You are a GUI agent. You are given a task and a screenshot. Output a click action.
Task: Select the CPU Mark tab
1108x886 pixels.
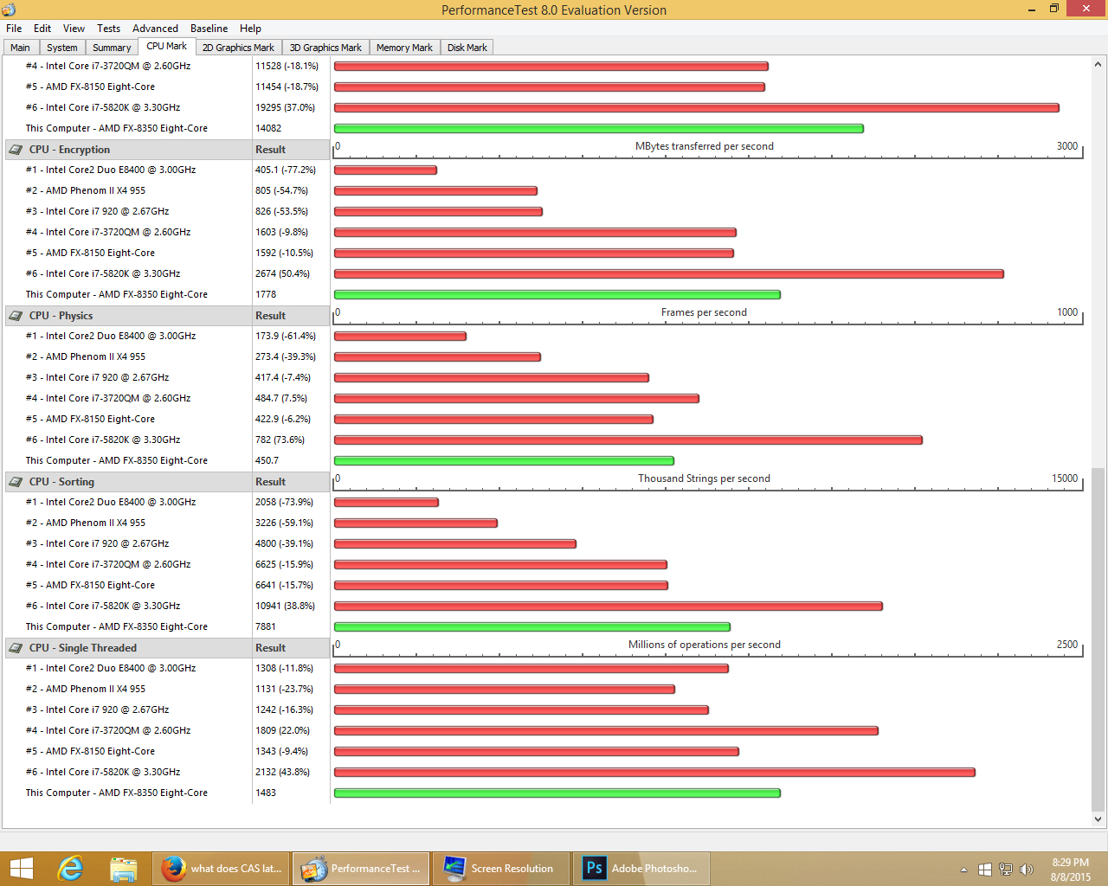point(166,47)
